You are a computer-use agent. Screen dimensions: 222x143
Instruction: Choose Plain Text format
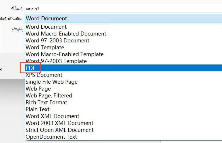(x=123, y=109)
